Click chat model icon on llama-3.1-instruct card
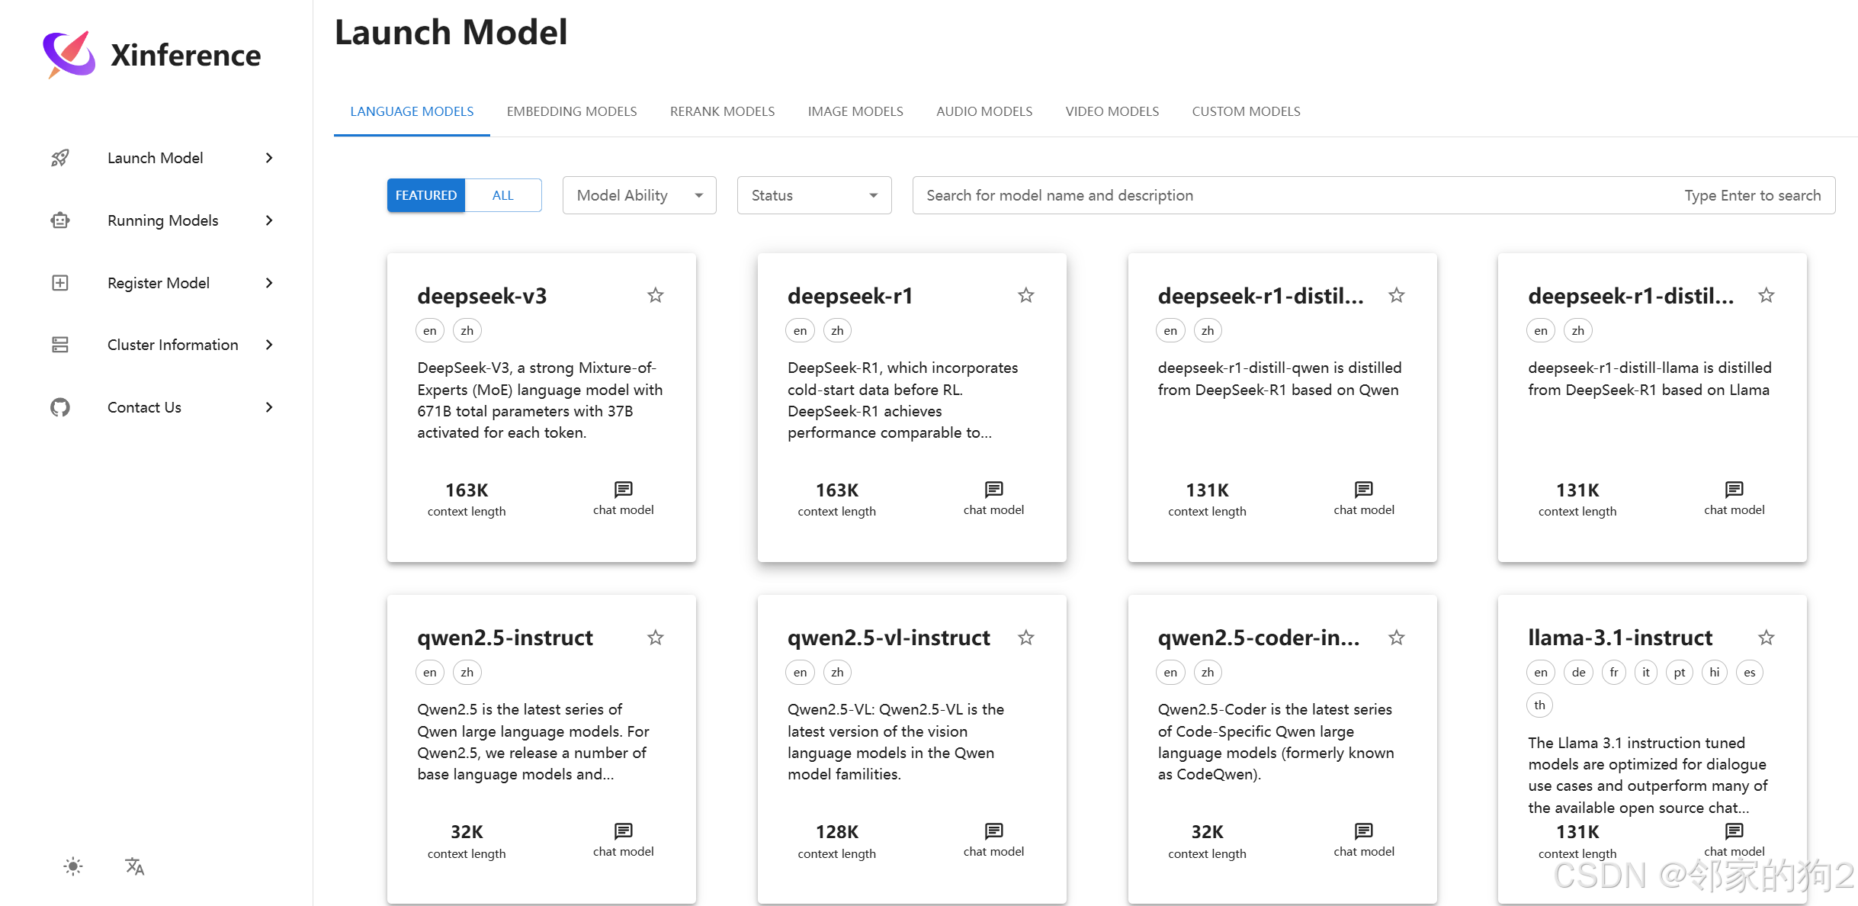This screenshot has width=1858, height=906. pyautogui.click(x=1734, y=830)
